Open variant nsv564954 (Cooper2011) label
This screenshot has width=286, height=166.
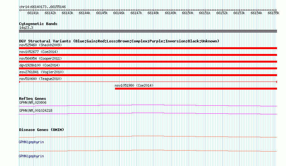40,58
